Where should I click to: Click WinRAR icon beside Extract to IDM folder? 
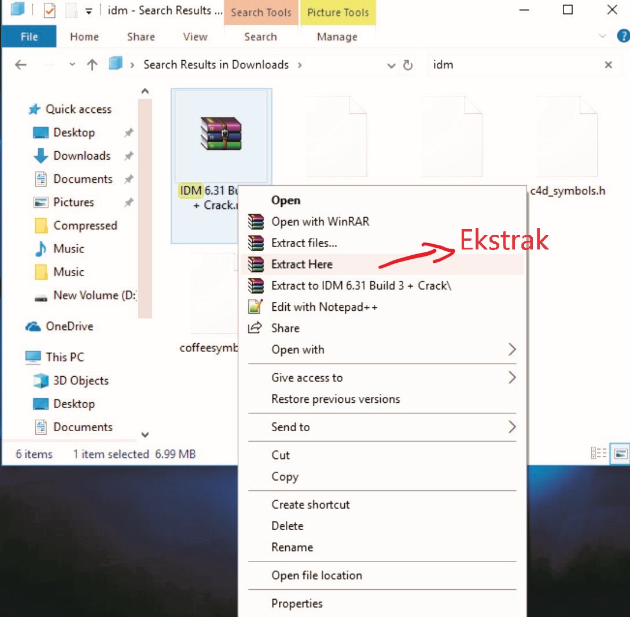point(256,285)
